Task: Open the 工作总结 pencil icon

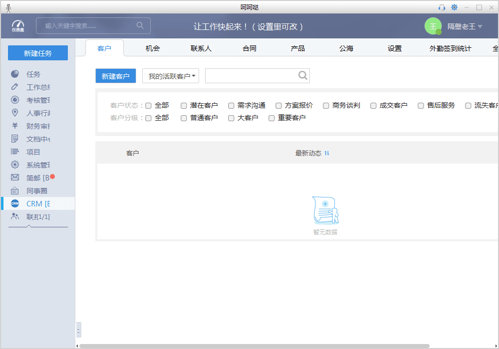Action: tap(15, 87)
